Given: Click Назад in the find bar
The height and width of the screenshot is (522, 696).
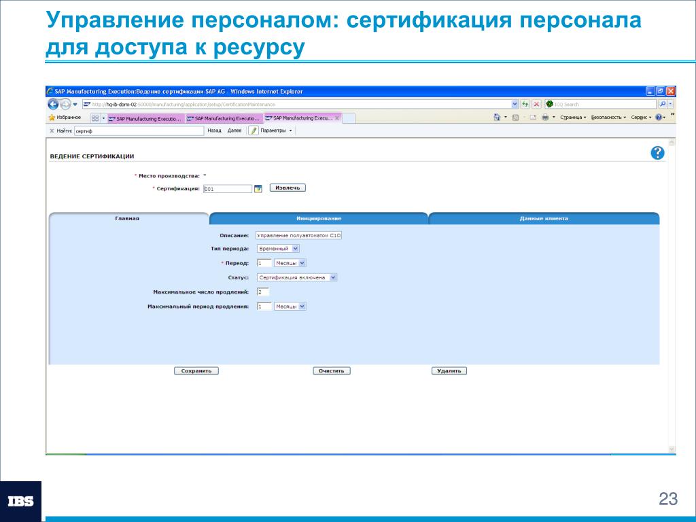Looking at the screenshot, I should click(214, 130).
